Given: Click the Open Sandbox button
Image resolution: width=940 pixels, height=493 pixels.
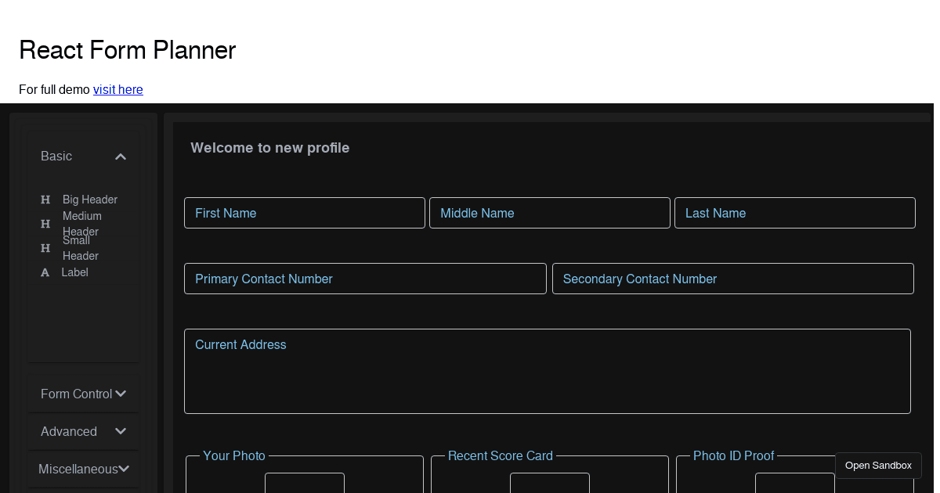Looking at the screenshot, I should pos(878,465).
